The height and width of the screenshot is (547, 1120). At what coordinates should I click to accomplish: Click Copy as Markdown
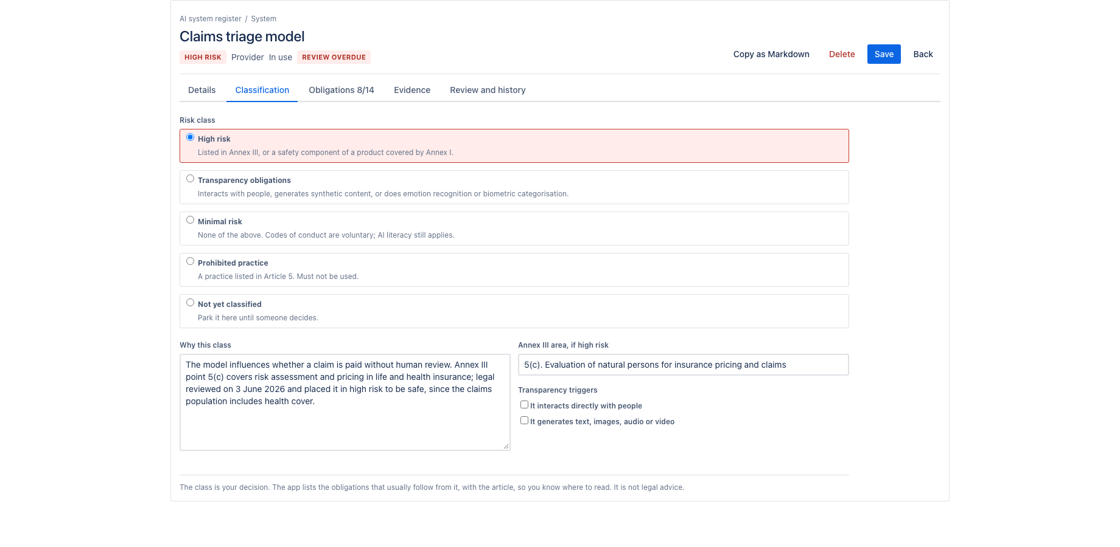pos(771,54)
